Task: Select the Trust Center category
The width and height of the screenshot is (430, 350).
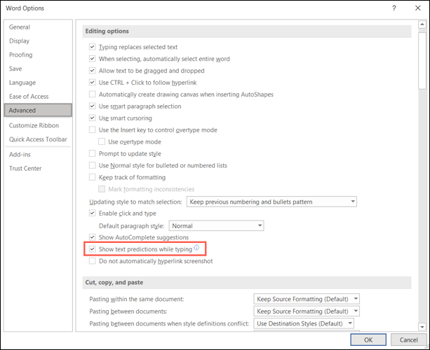Action: 25,168
